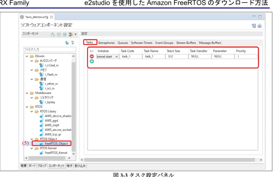Select the r_s12ad_rx component
Image resolution: width=274 pixels, height=177 pixels.
tap(51, 65)
